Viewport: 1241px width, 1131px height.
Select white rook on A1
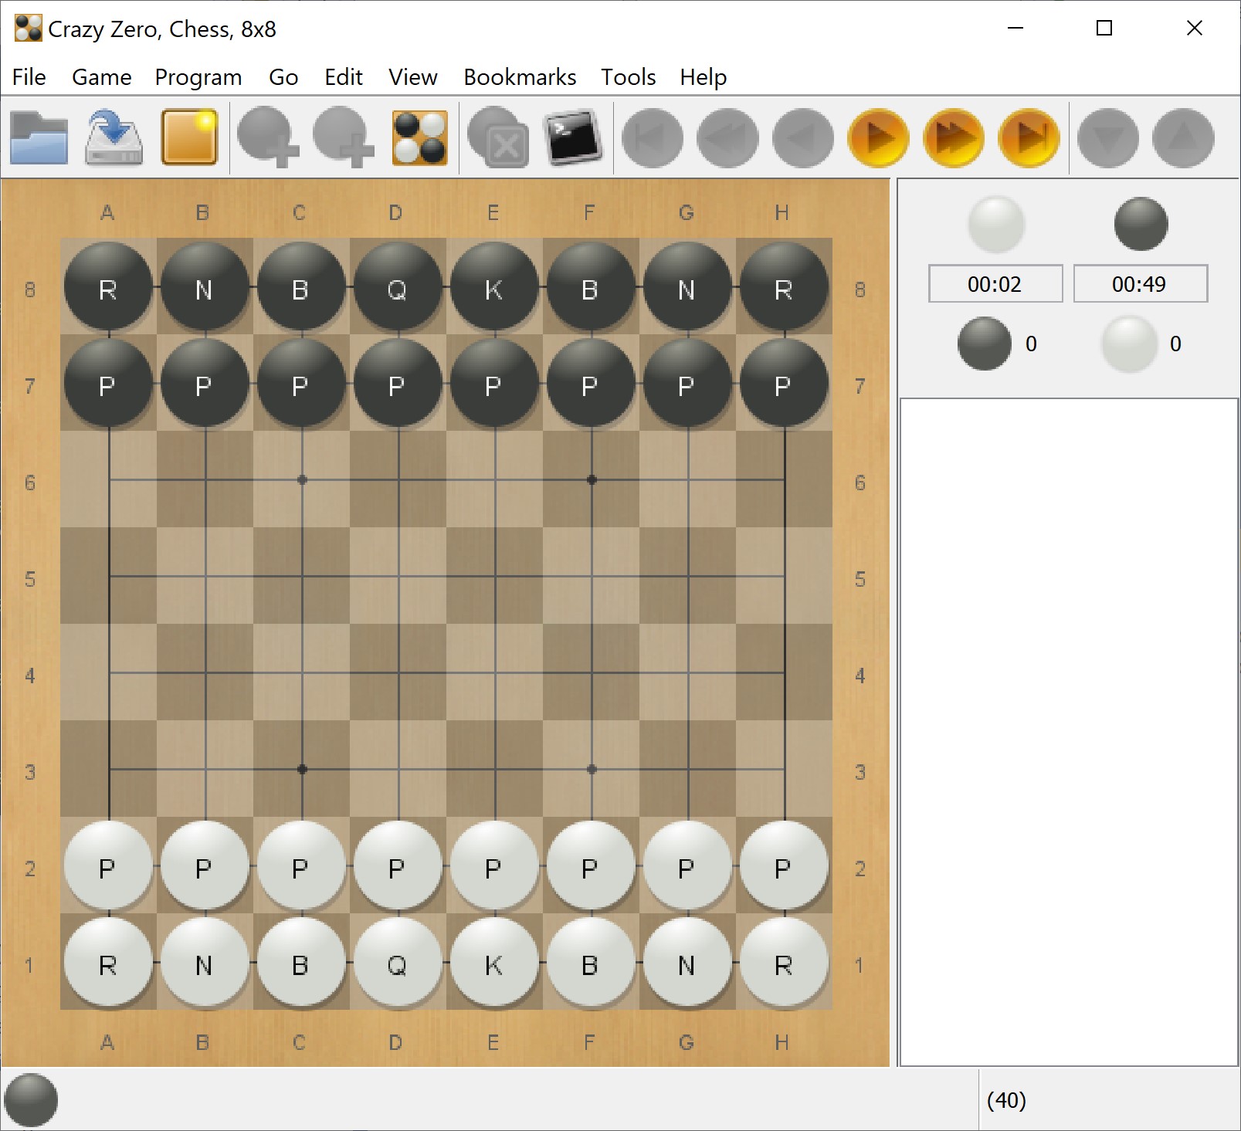(x=108, y=963)
